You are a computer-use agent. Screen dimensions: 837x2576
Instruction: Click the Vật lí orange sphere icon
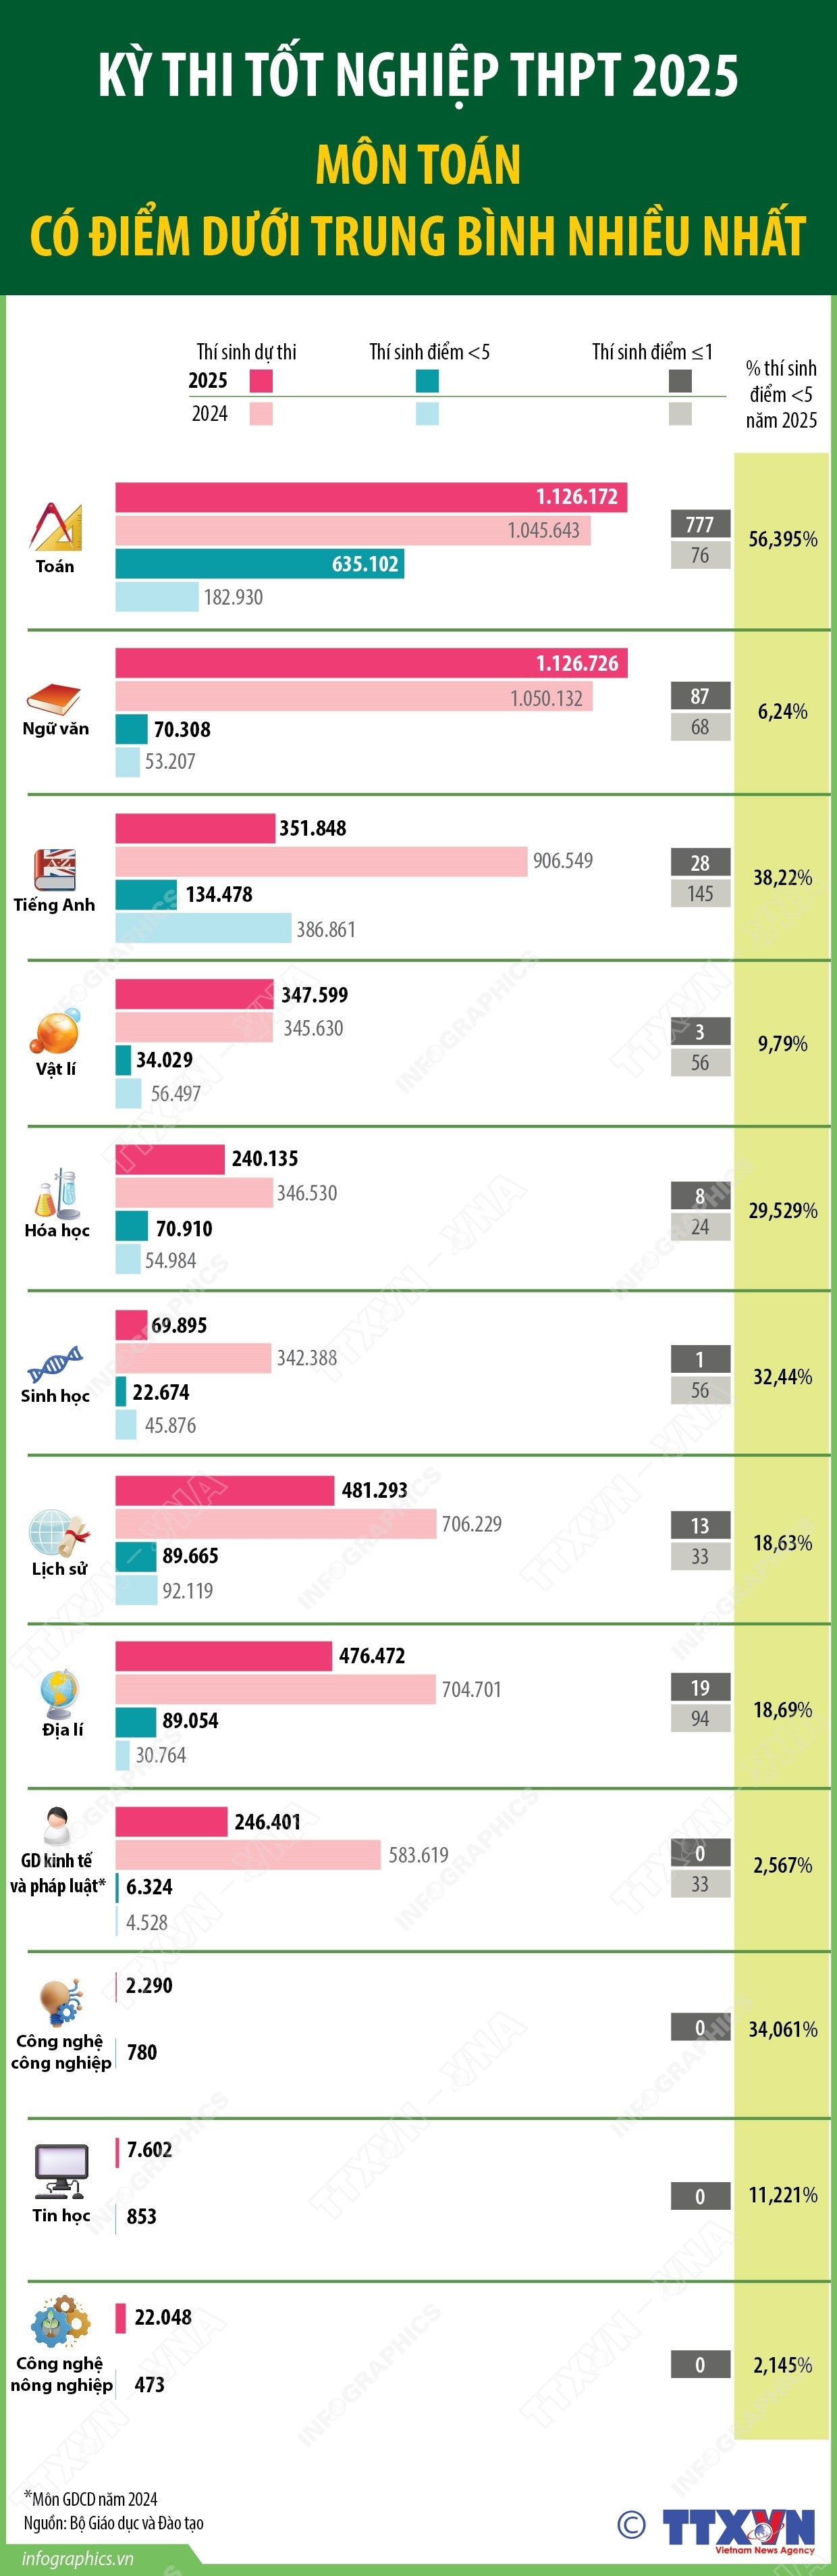[55, 1032]
